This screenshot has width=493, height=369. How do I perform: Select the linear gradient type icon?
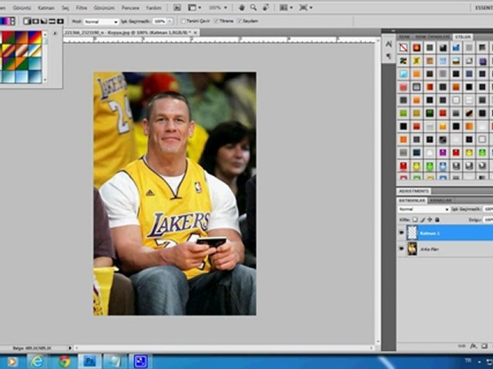pos(27,22)
